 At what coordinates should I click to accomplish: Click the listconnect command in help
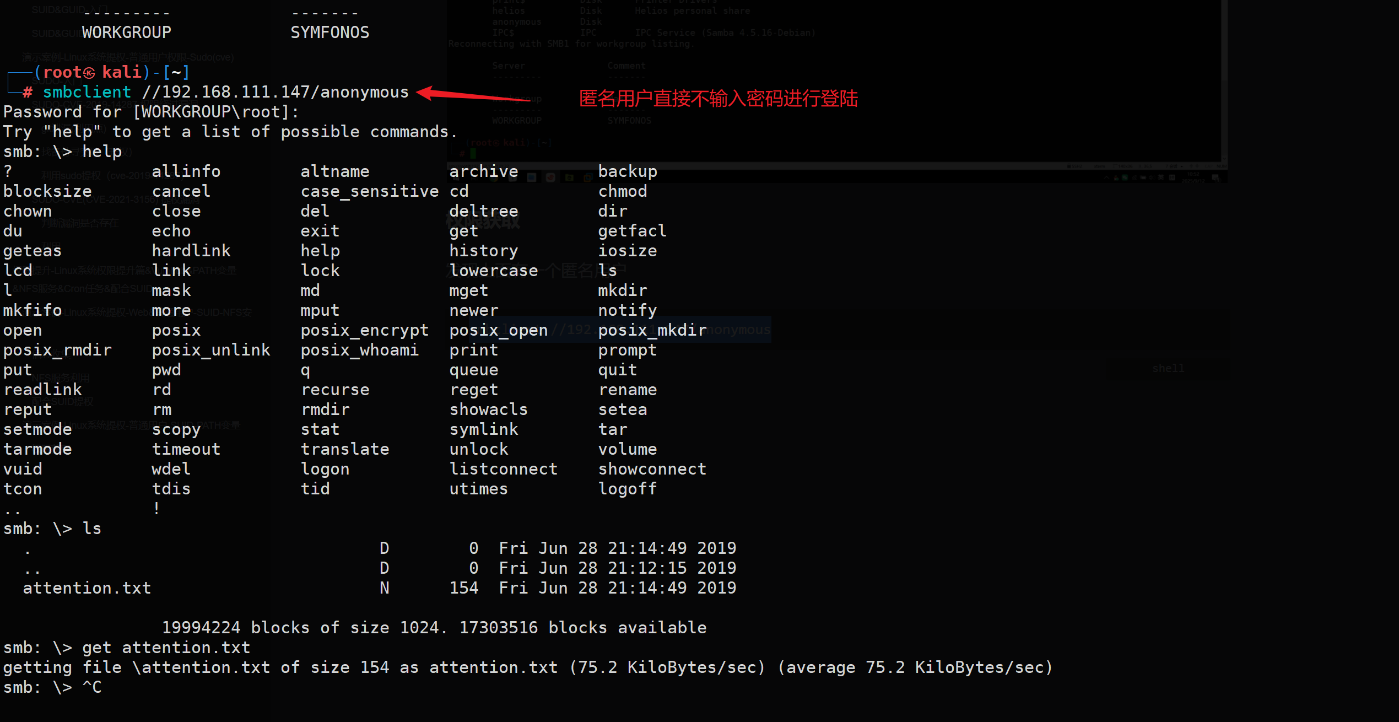tap(503, 469)
